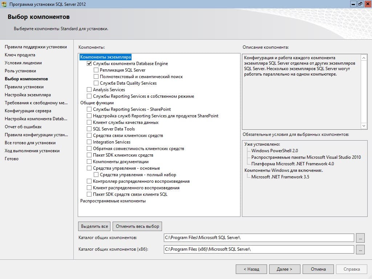Check Средства связи клиентских средств
372x279 pixels.
coord(89,135)
